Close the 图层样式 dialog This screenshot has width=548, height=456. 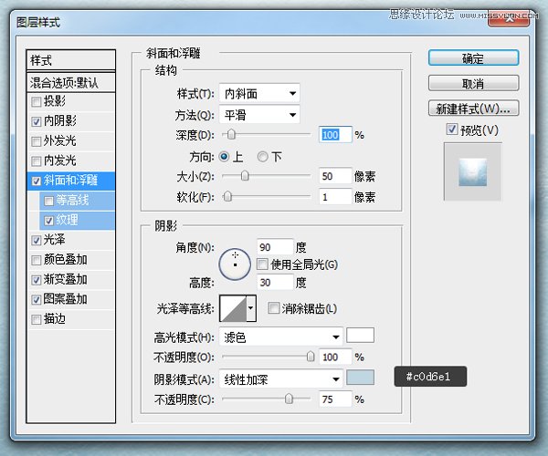click(x=509, y=19)
